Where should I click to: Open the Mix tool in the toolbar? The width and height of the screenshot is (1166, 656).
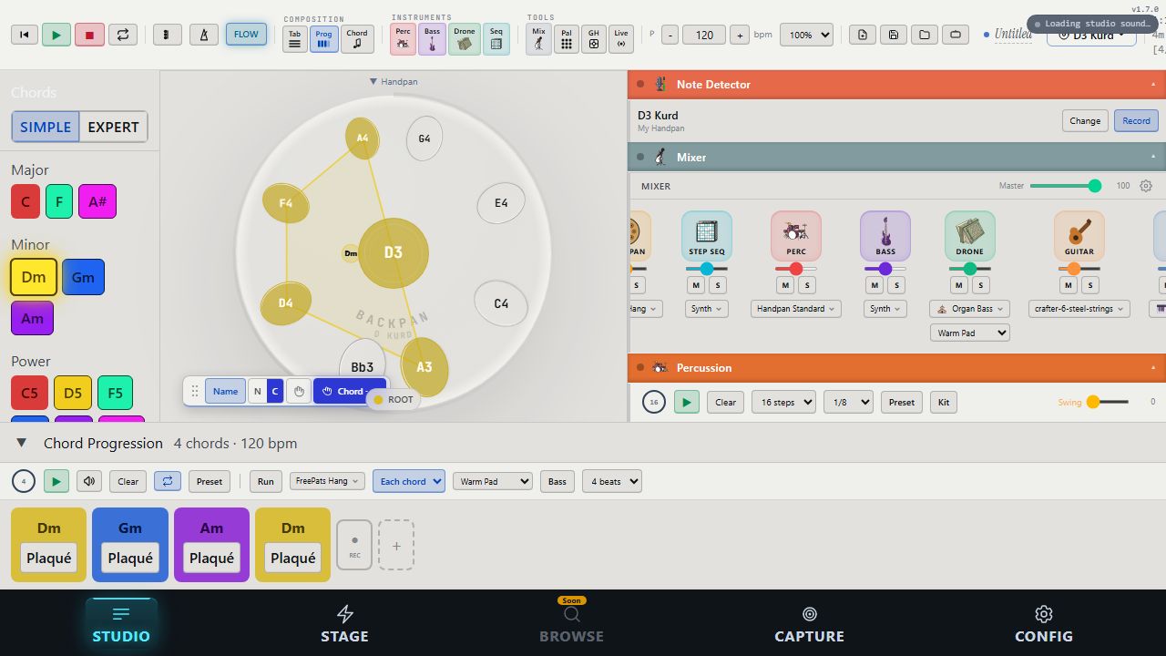tap(538, 39)
